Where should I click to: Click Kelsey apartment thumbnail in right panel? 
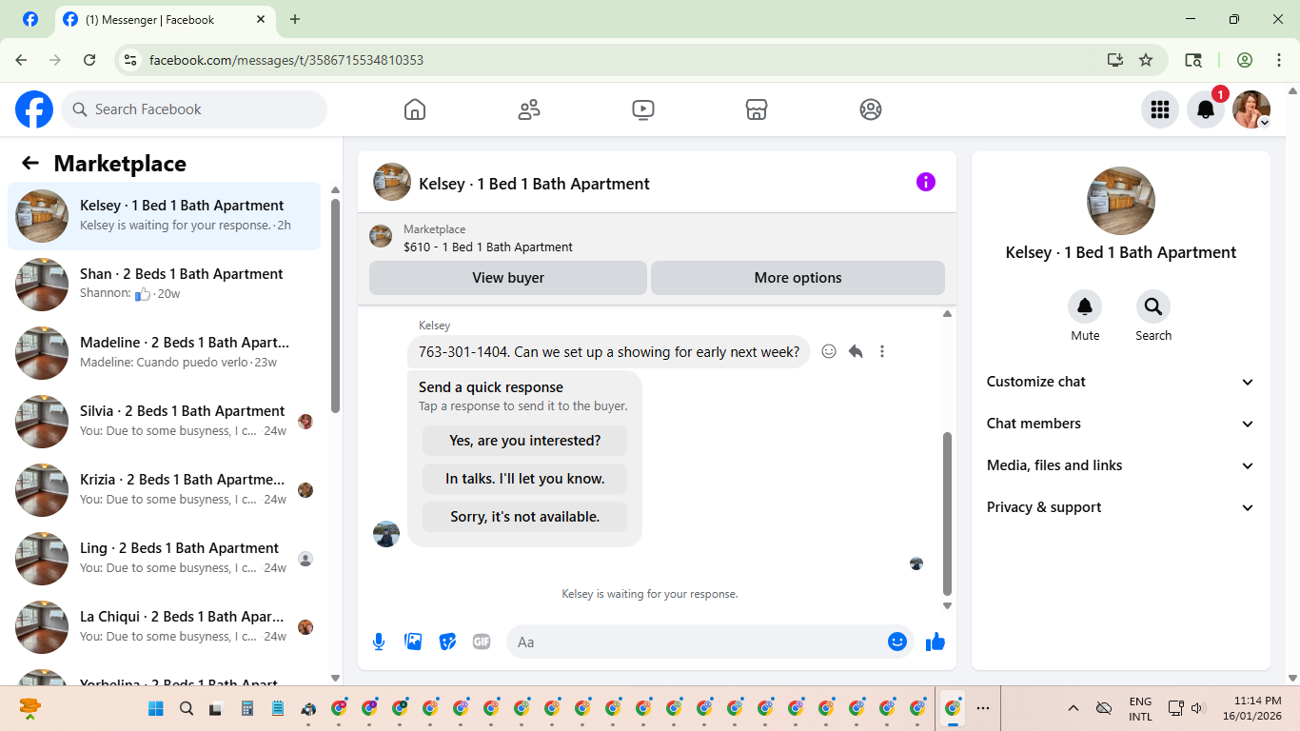1121,201
